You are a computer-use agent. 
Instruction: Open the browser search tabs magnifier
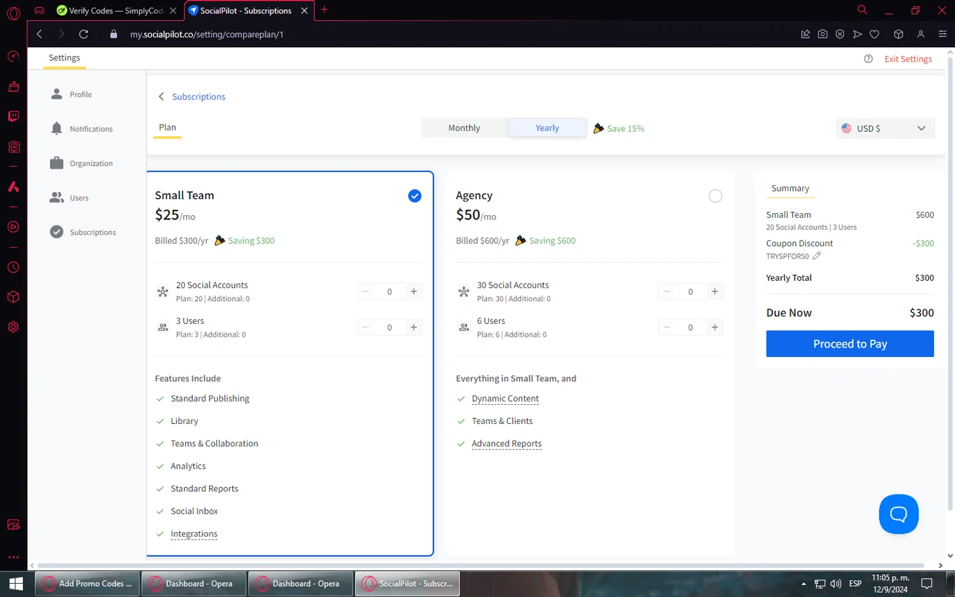point(862,10)
